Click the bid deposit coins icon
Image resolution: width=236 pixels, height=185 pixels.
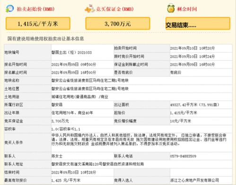[90, 9]
